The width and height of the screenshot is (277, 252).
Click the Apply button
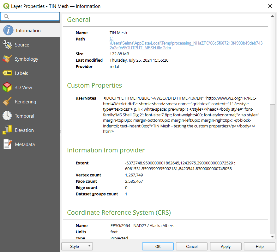click(x=226, y=247)
